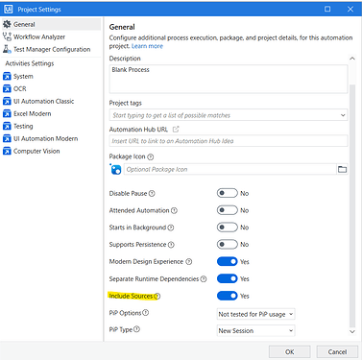Disable the Include Sources toggle
Image resolution: width=362 pixels, height=360 pixels.
(x=228, y=296)
